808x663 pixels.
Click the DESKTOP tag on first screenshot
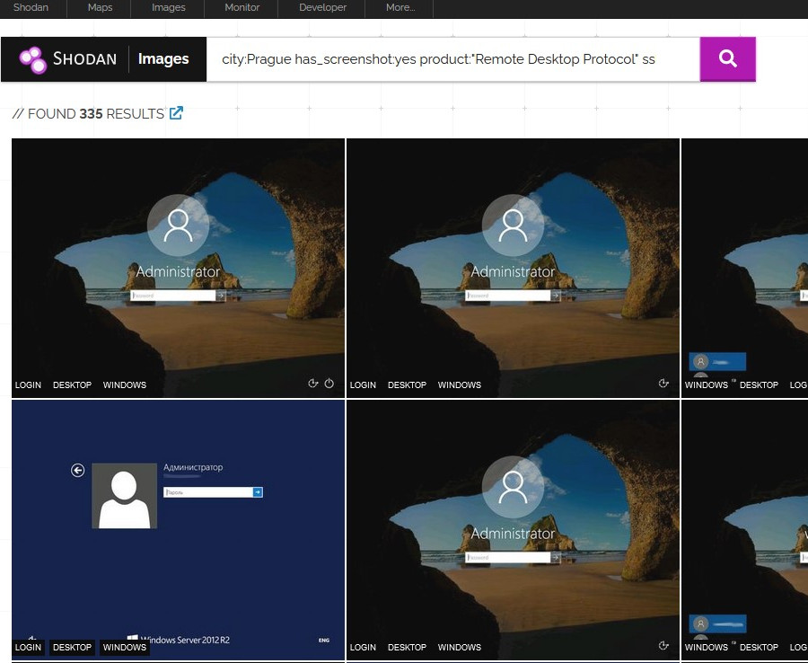point(72,385)
